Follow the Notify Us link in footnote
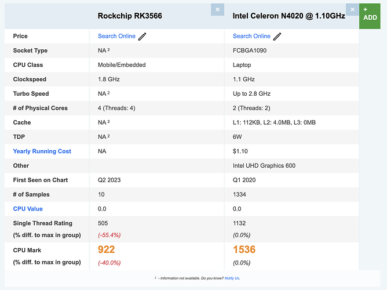387x290 pixels. [232, 278]
